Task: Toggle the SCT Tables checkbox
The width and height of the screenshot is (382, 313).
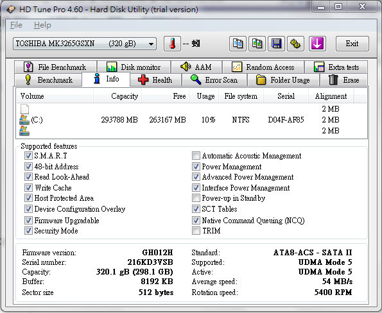Action: coord(196,209)
